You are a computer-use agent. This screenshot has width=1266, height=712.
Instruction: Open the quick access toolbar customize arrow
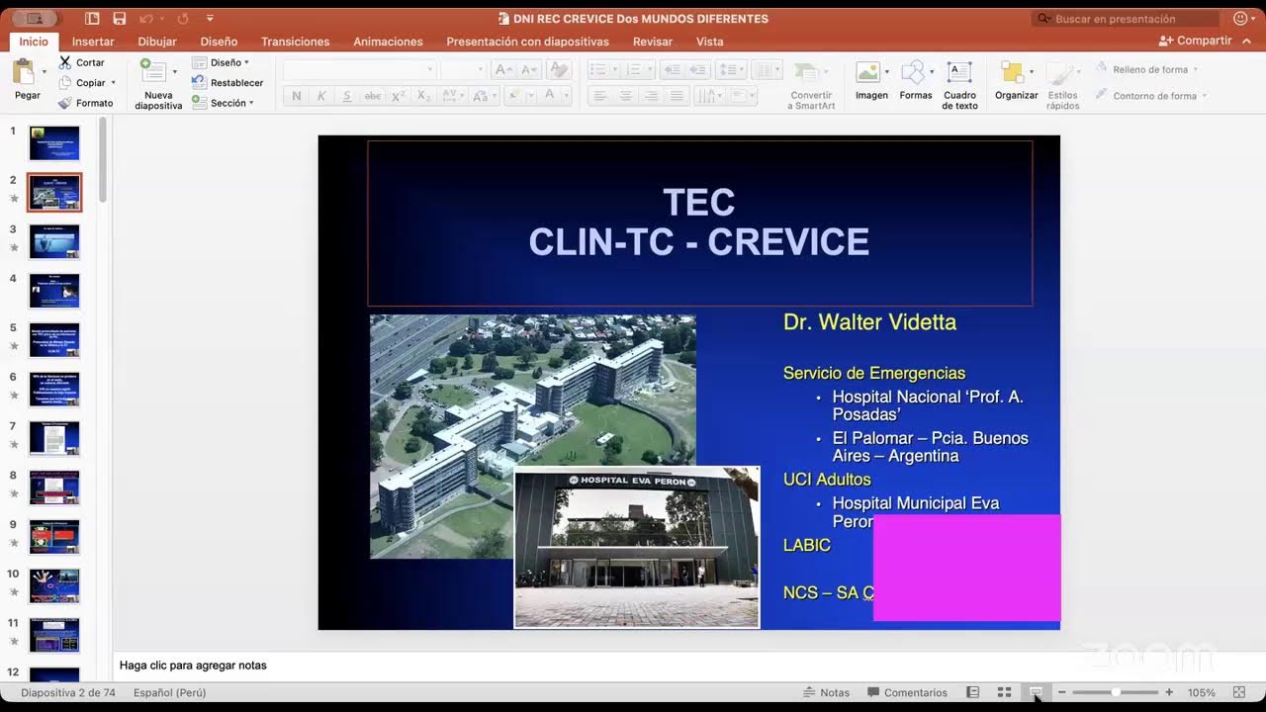[x=210, y=19]
